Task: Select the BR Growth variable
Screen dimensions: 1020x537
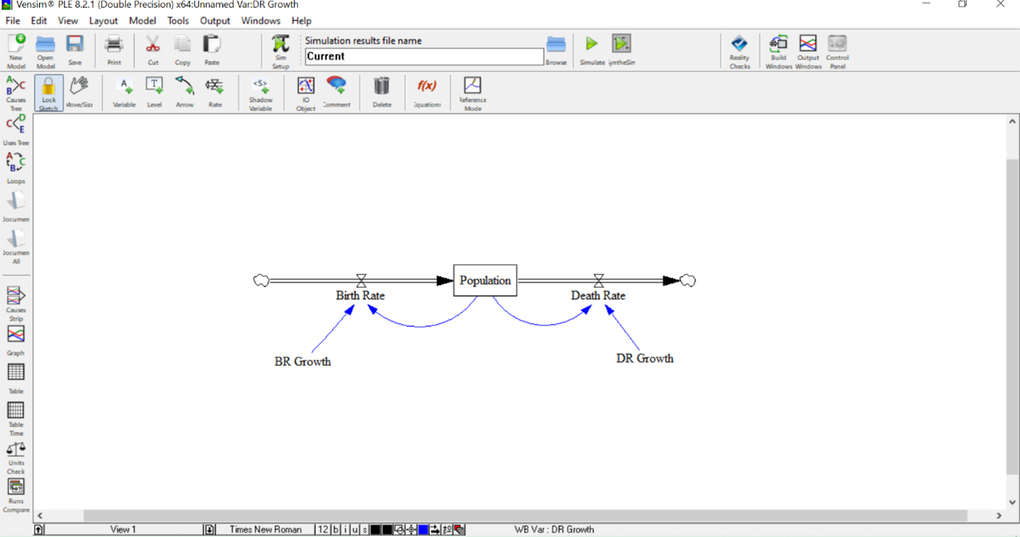Action: point(303,362)
